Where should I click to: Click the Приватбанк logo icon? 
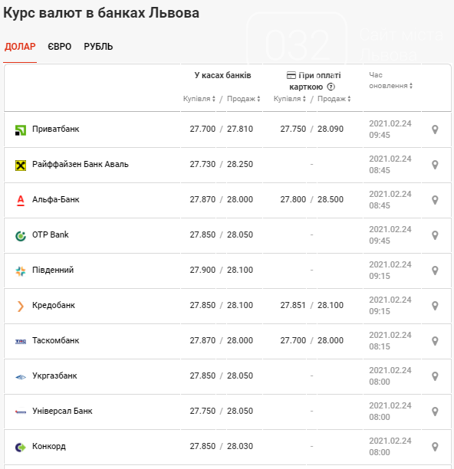coord(21,130)
